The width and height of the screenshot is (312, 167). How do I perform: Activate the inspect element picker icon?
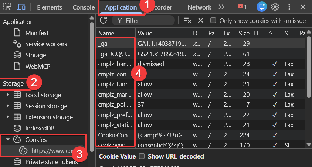tap(7, 7)
